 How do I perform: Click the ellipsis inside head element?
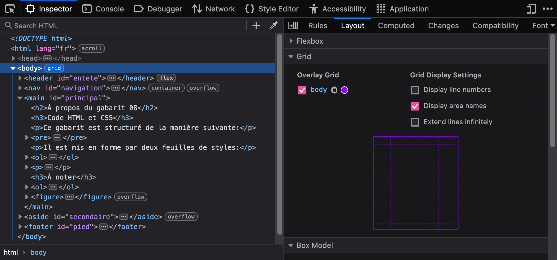[47, 58]
